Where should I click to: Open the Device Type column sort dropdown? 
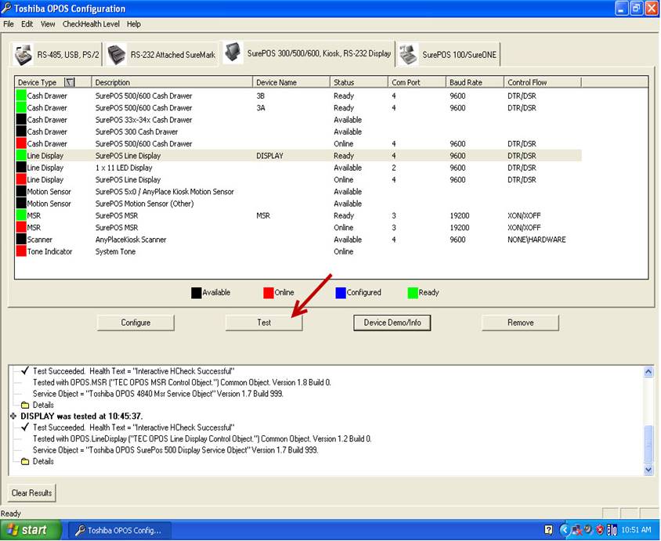click(x=70, y=82)
